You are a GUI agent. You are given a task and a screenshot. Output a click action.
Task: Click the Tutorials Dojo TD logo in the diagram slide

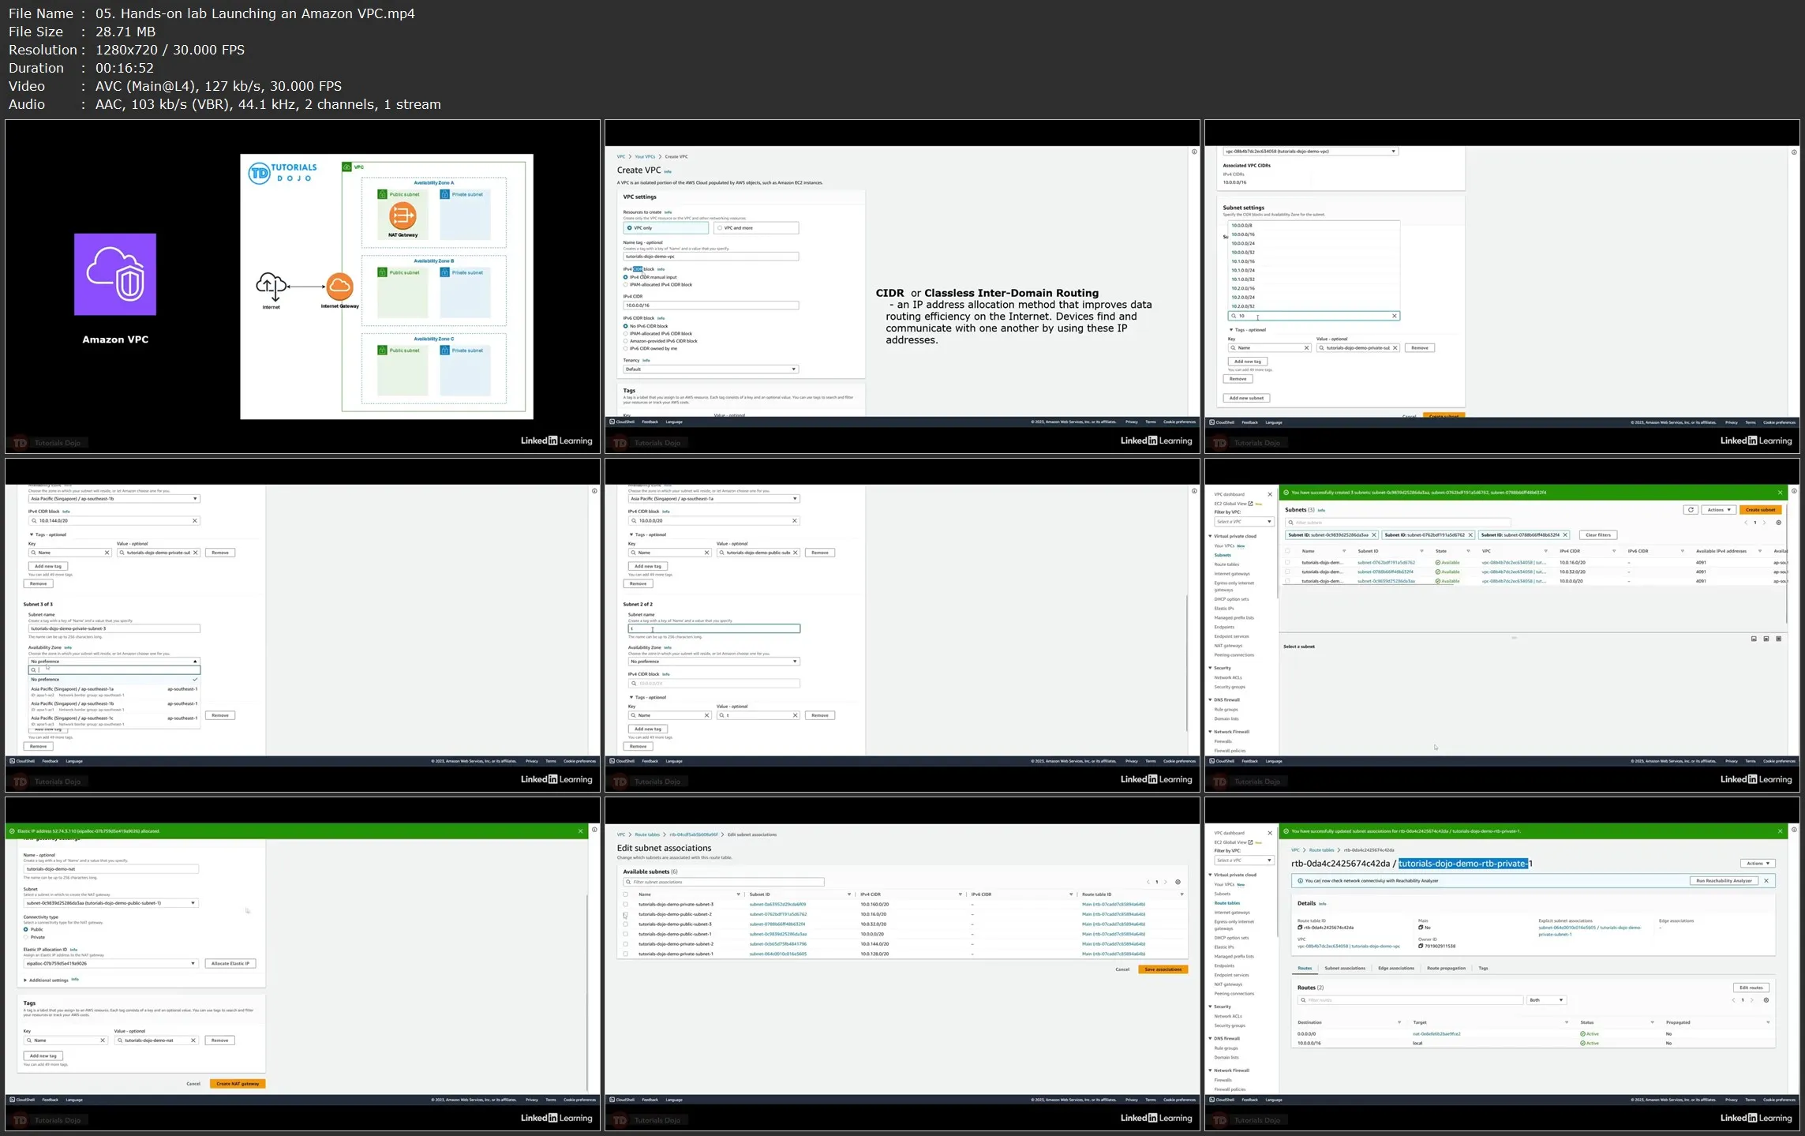pyautogui.click(x=259, y=173)
